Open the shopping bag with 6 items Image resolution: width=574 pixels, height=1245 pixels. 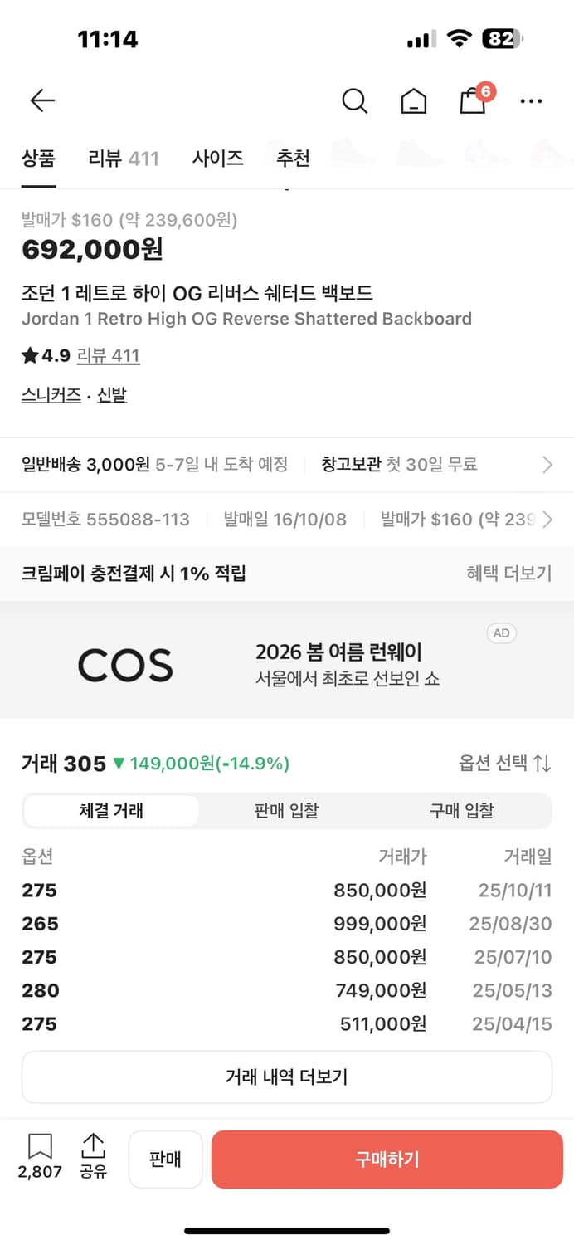click(471, 101)
